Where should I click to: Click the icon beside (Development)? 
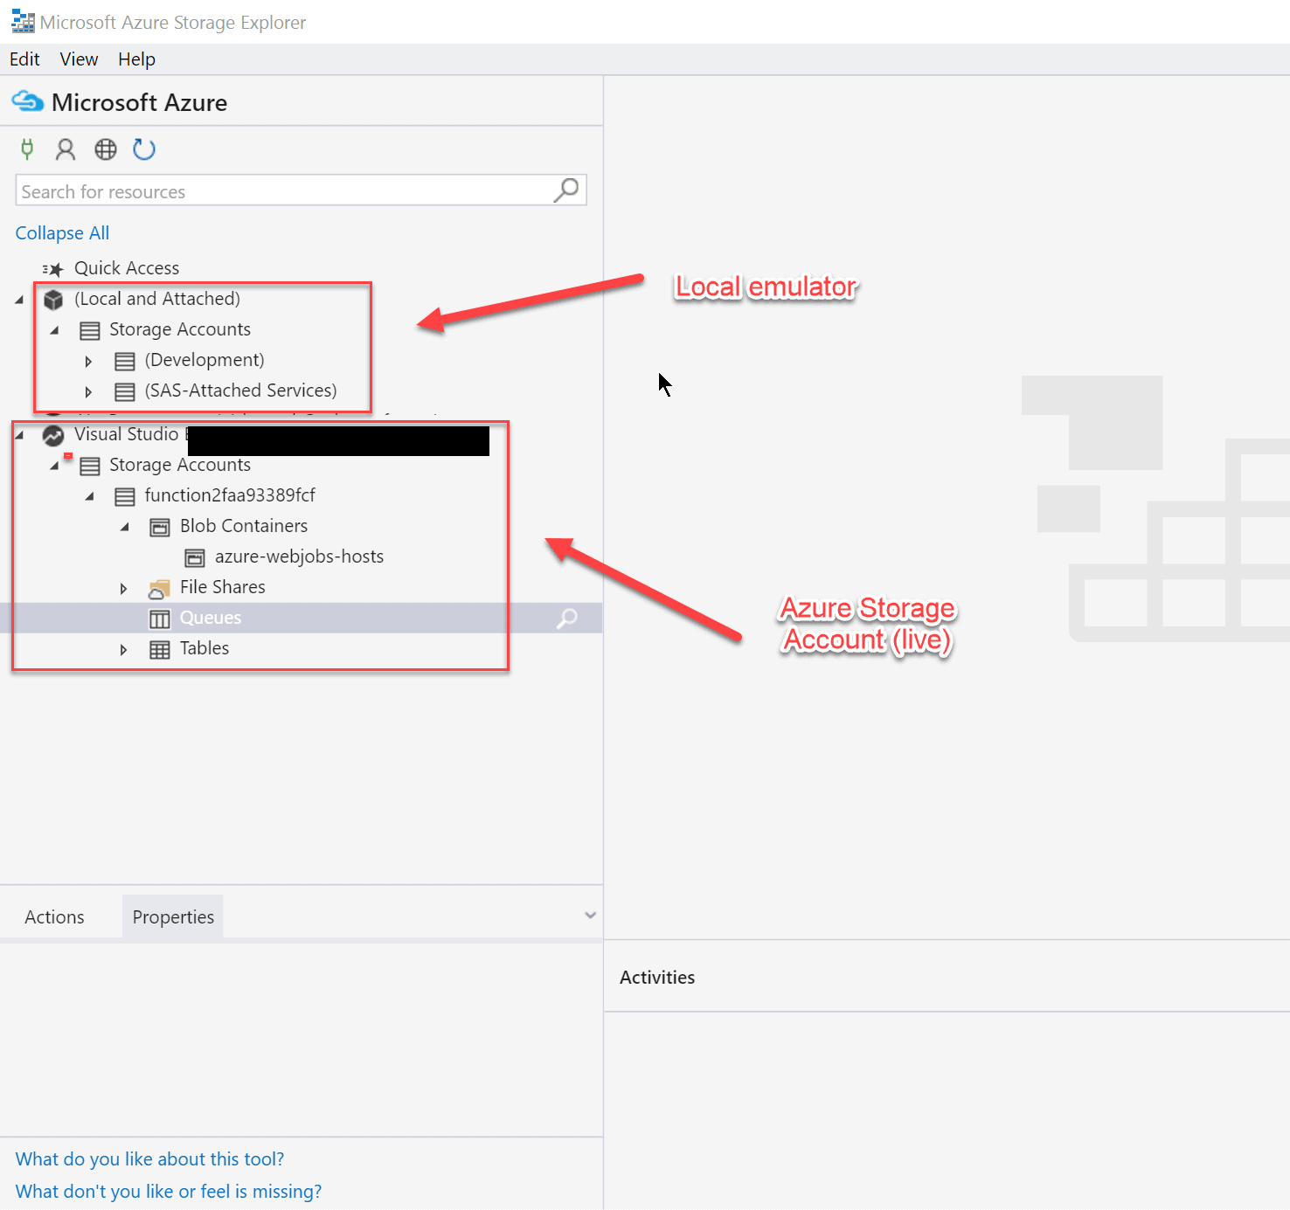125,361
